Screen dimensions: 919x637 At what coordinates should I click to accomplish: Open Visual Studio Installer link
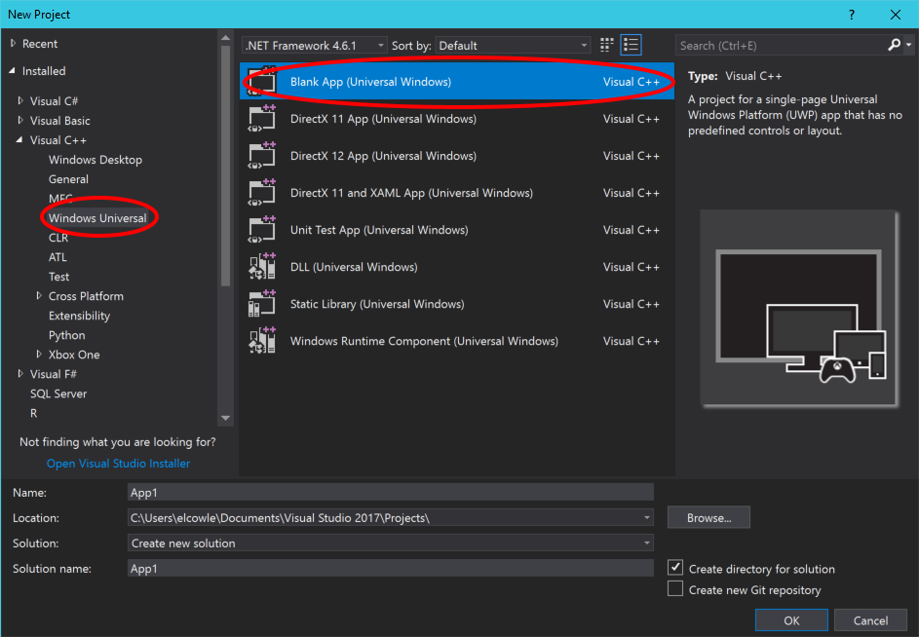pos(118,463)
